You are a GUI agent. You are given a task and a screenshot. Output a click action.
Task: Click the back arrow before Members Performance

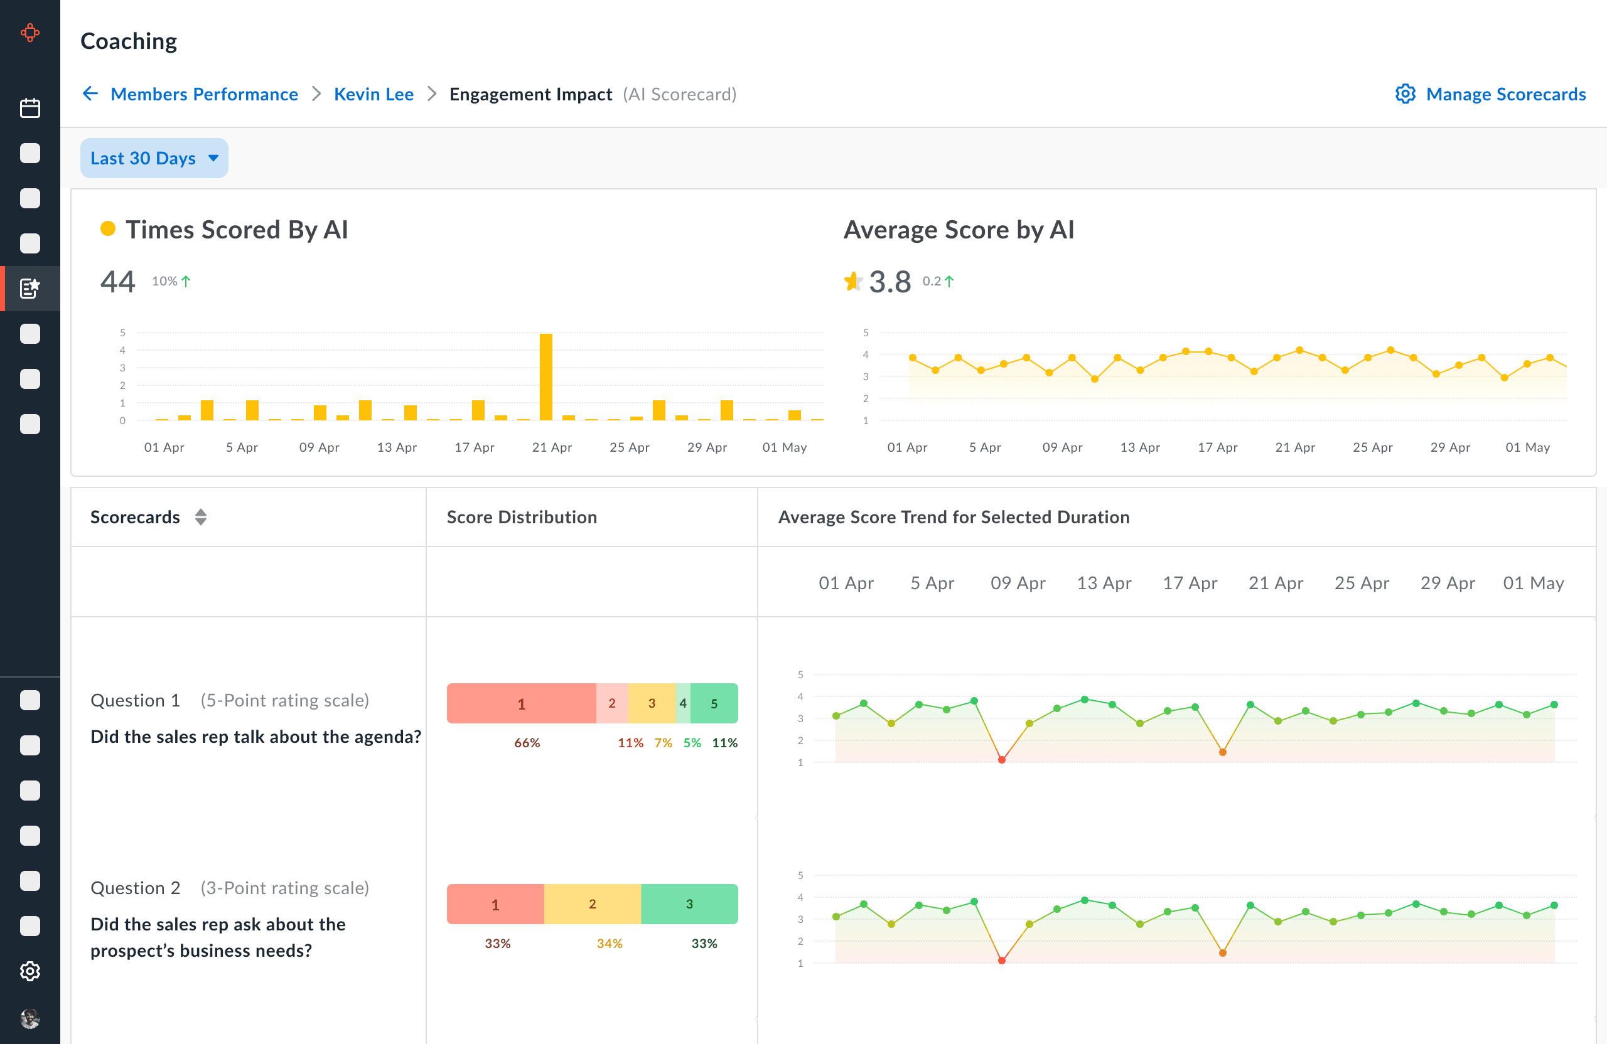[x=90, y=94]
